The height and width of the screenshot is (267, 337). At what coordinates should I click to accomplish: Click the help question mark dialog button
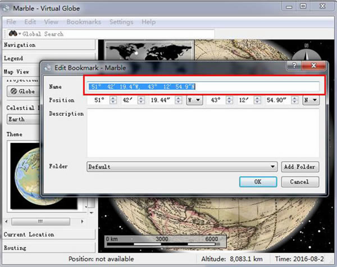pyautogui.click(x=294, y=67)
